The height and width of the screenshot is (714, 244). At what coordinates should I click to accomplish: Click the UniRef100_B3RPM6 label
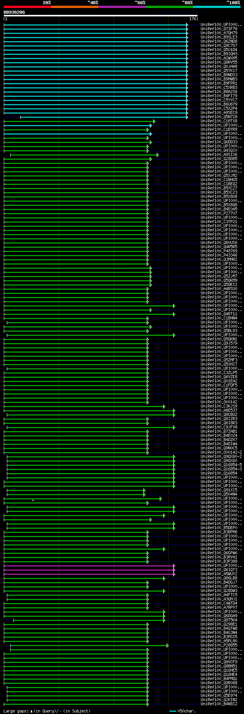tap(219, 532)
